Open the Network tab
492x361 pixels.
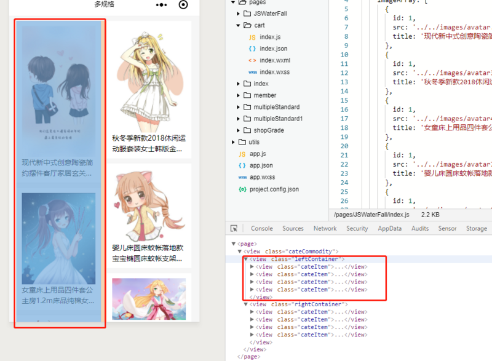coord(325,229)
